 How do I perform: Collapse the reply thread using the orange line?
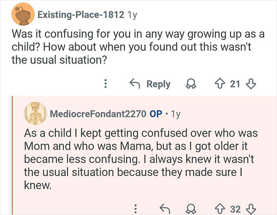tap(13, 158)
